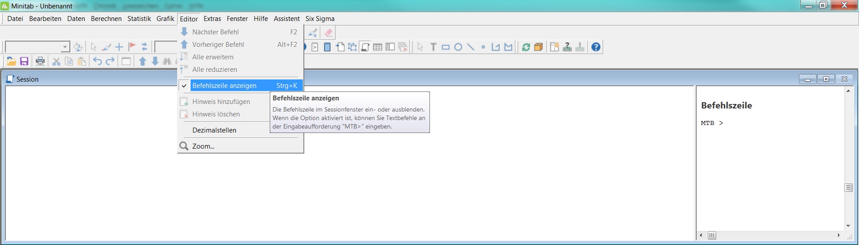Click the horizontal scrollbar left arrow
The width and height of the screenshot is (859, 245).
pos(701,235)
